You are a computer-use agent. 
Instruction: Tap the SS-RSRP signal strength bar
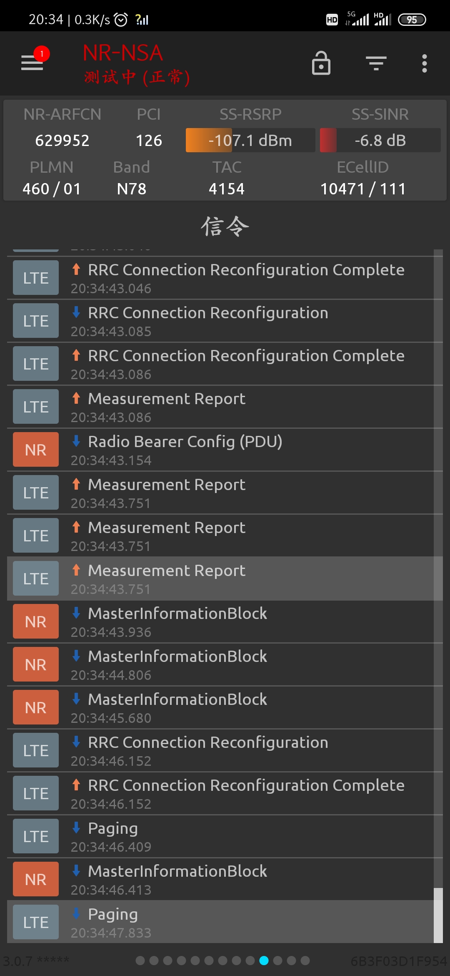(250, 141)
